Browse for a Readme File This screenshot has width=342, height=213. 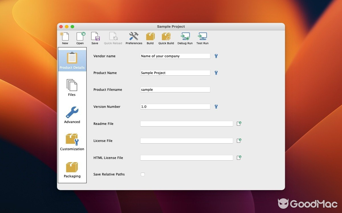239,124
